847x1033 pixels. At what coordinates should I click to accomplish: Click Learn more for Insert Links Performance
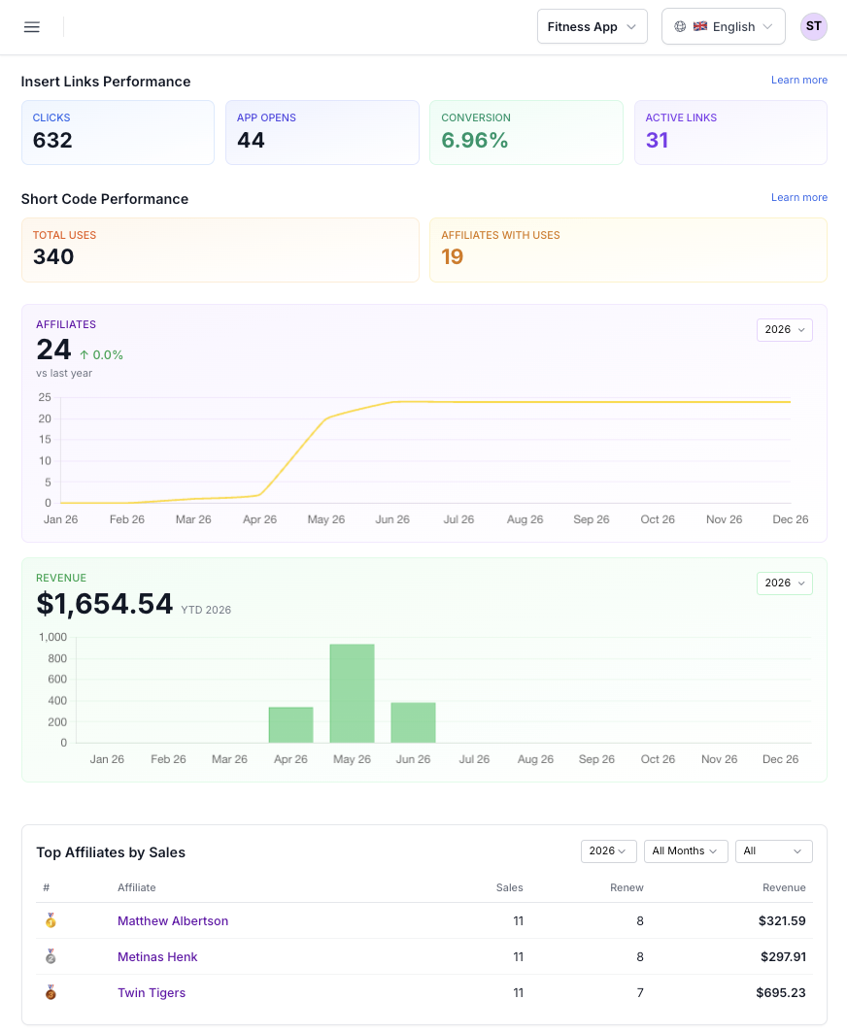coord(798,80)
